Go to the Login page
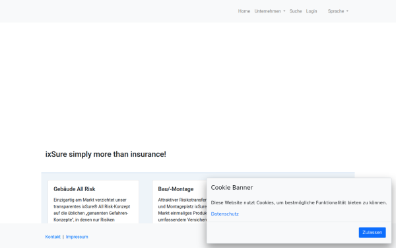396x248 pixels. point(312,11)
